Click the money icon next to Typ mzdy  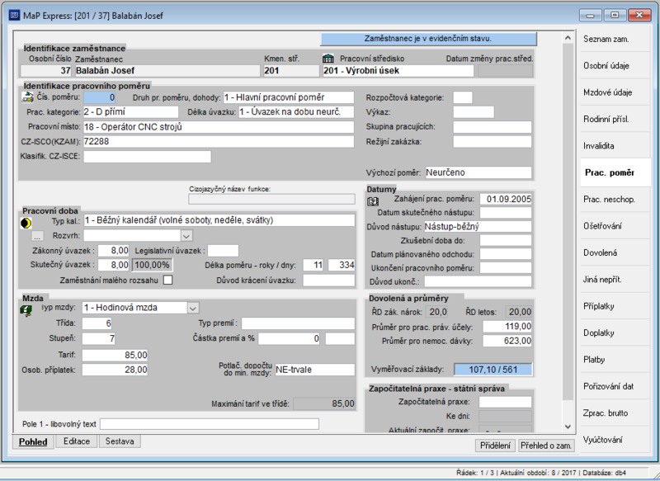pyautogui.click(x=26, y=310)
